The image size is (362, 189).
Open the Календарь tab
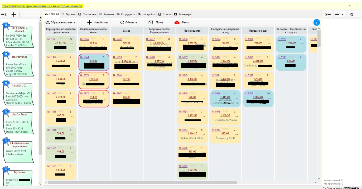(183, 14)
